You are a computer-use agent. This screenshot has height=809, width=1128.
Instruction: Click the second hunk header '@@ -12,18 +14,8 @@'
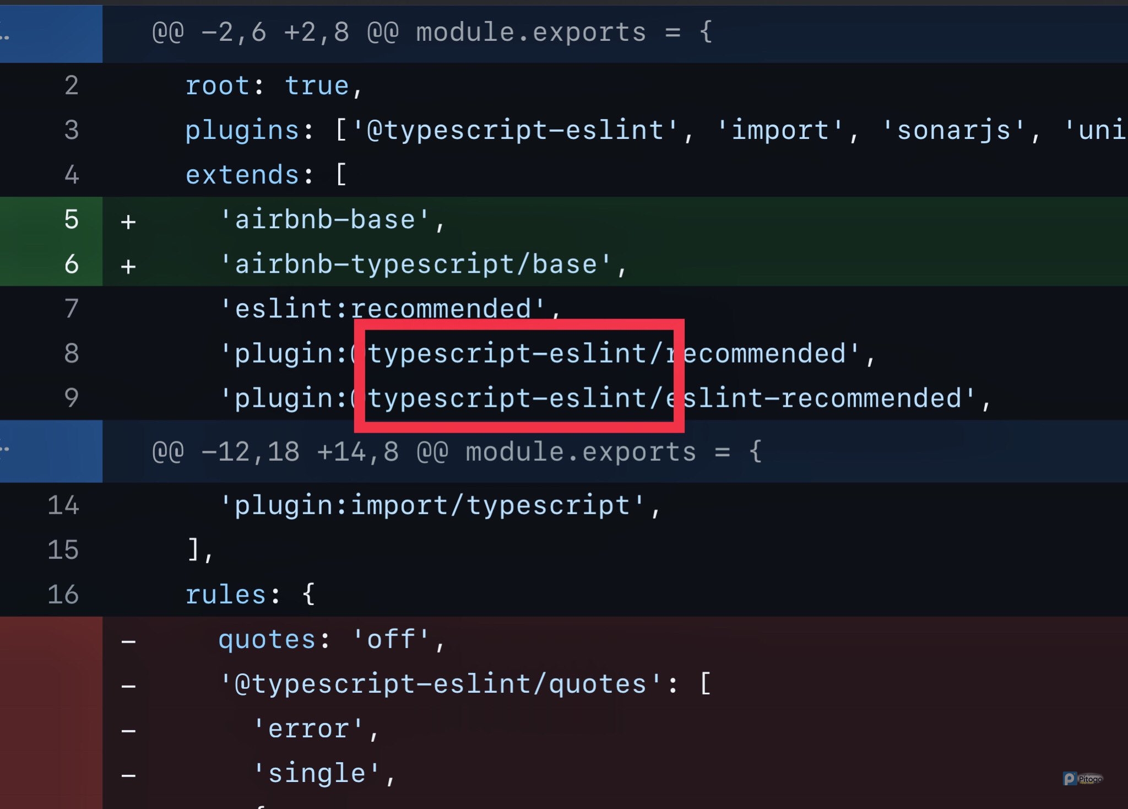[x=300, y=452]
